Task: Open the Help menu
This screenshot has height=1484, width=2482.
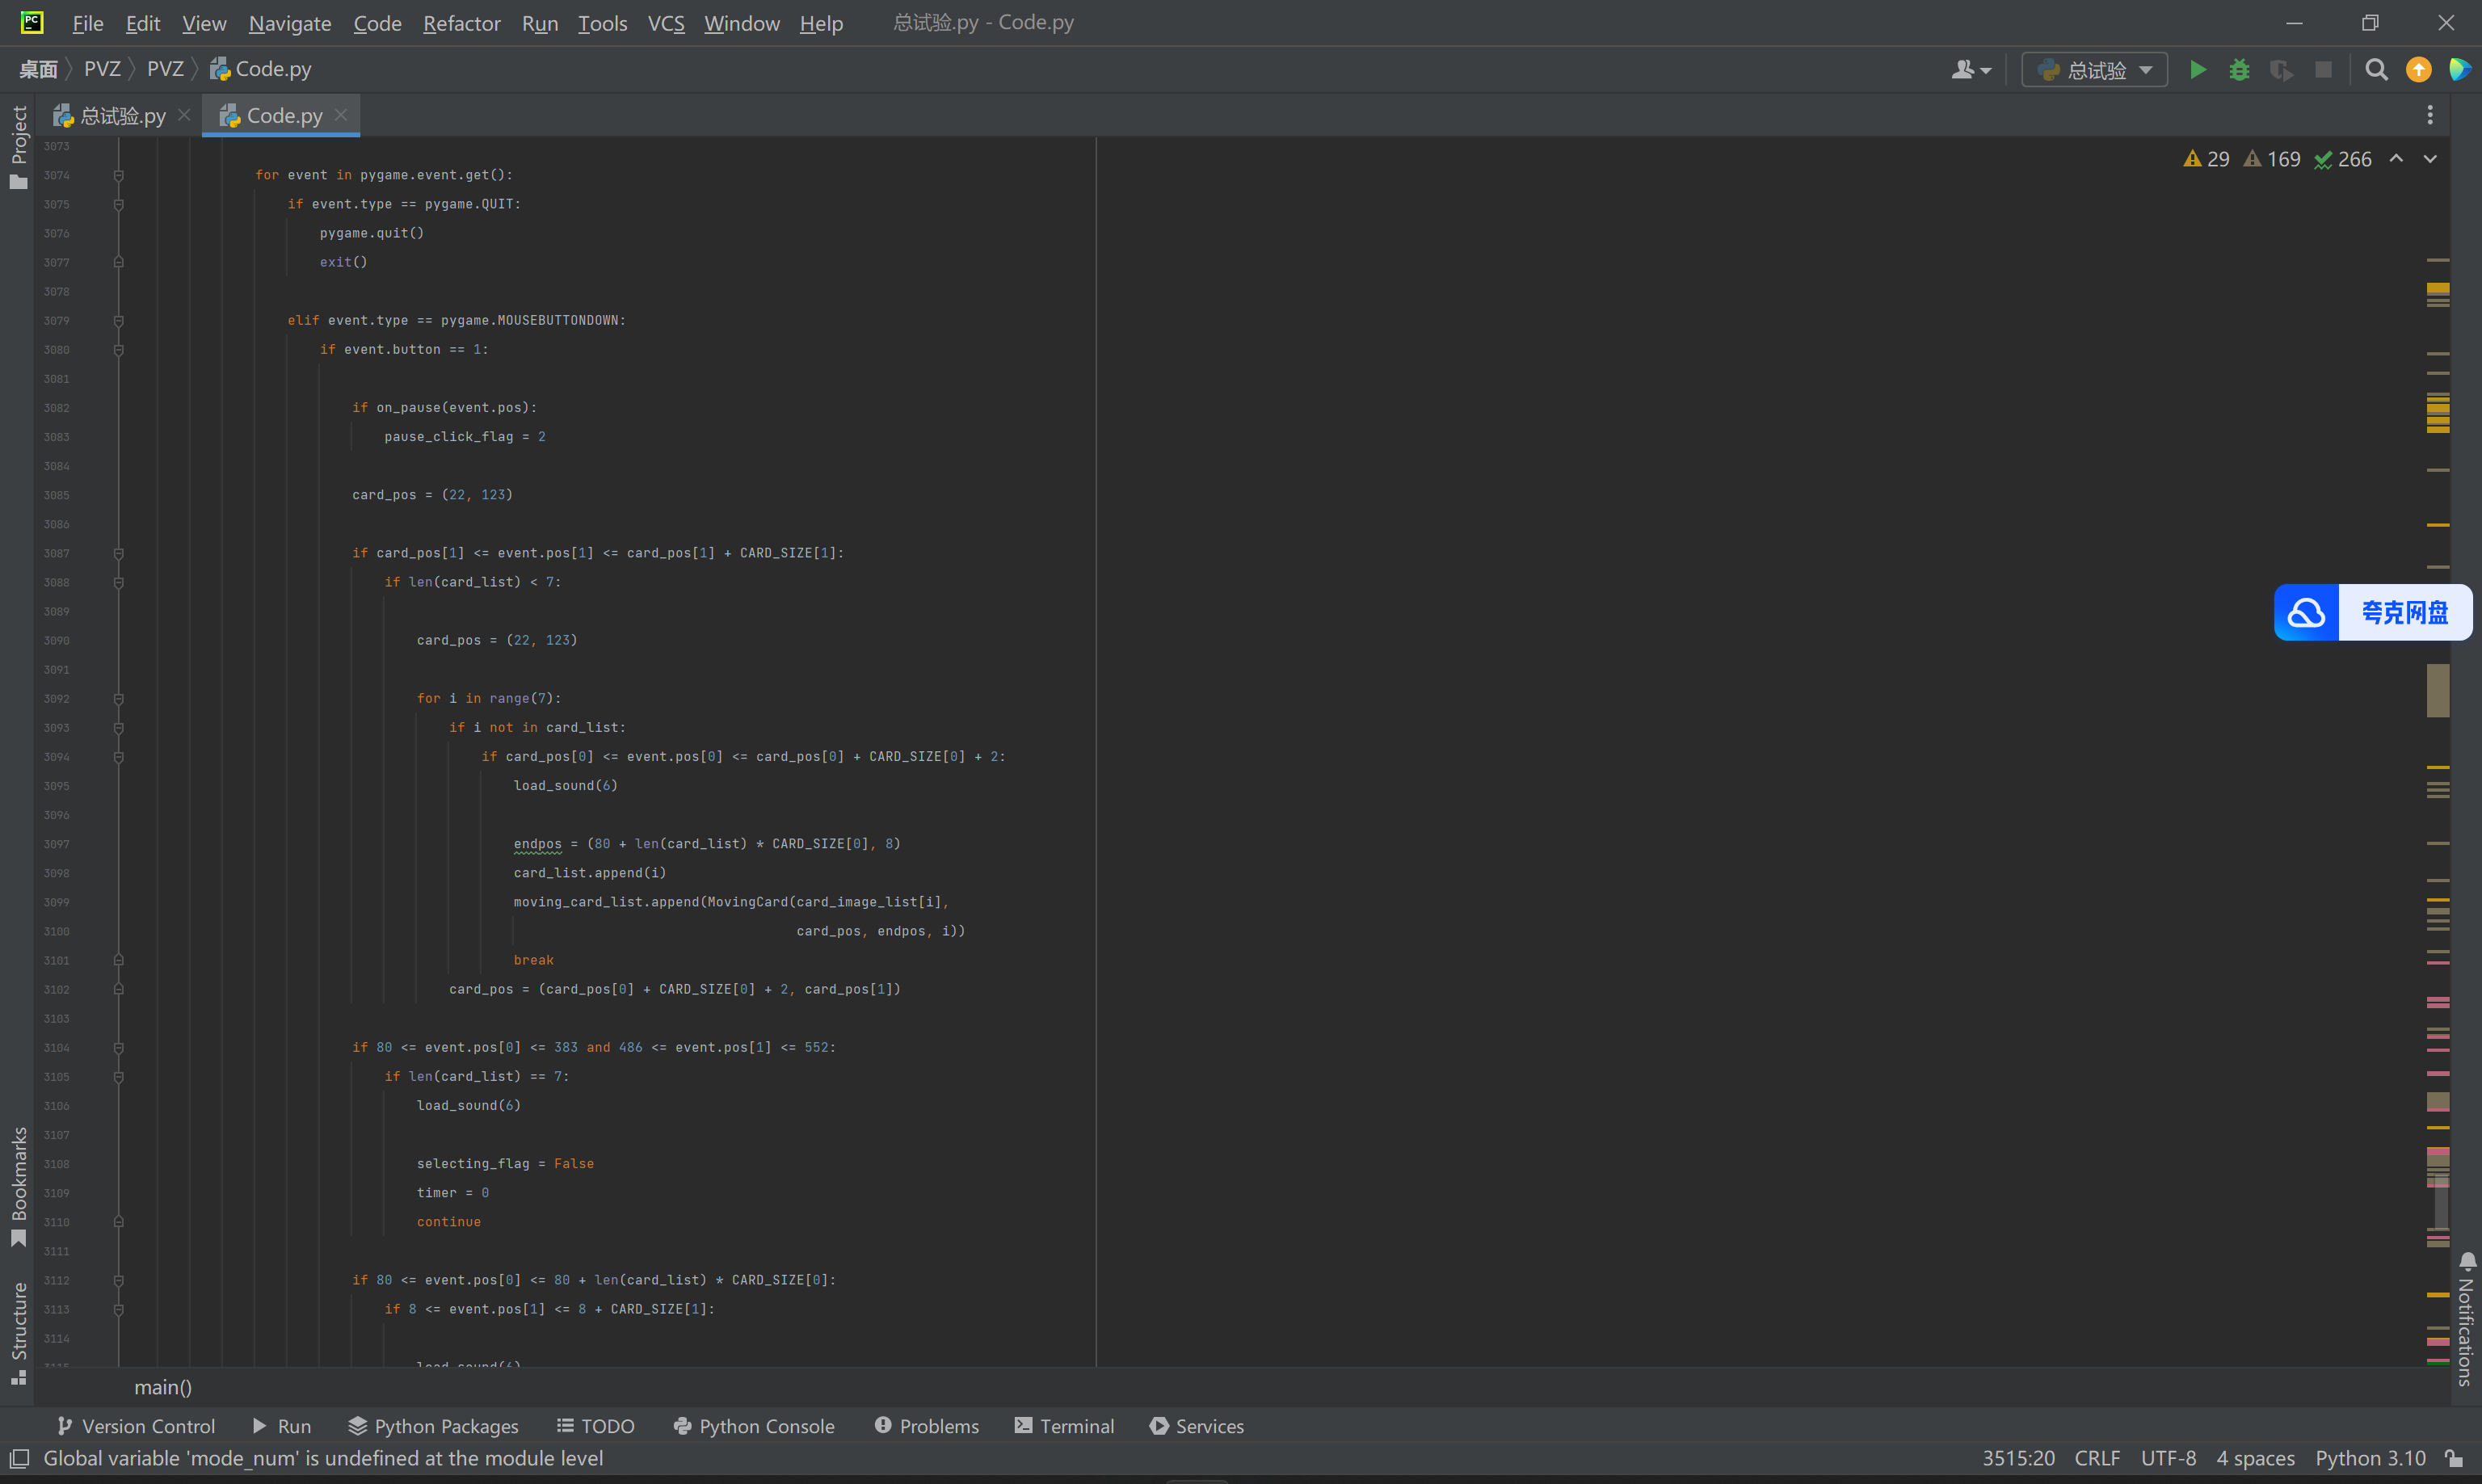Action: pyautogui.click(x=821, y=23)
